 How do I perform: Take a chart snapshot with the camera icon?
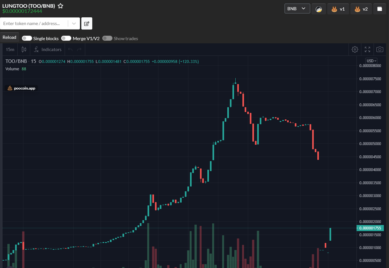pyautogui.click(x=380, y=49)
